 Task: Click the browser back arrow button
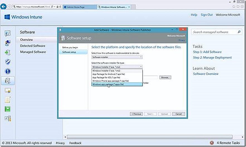[3, 7]
